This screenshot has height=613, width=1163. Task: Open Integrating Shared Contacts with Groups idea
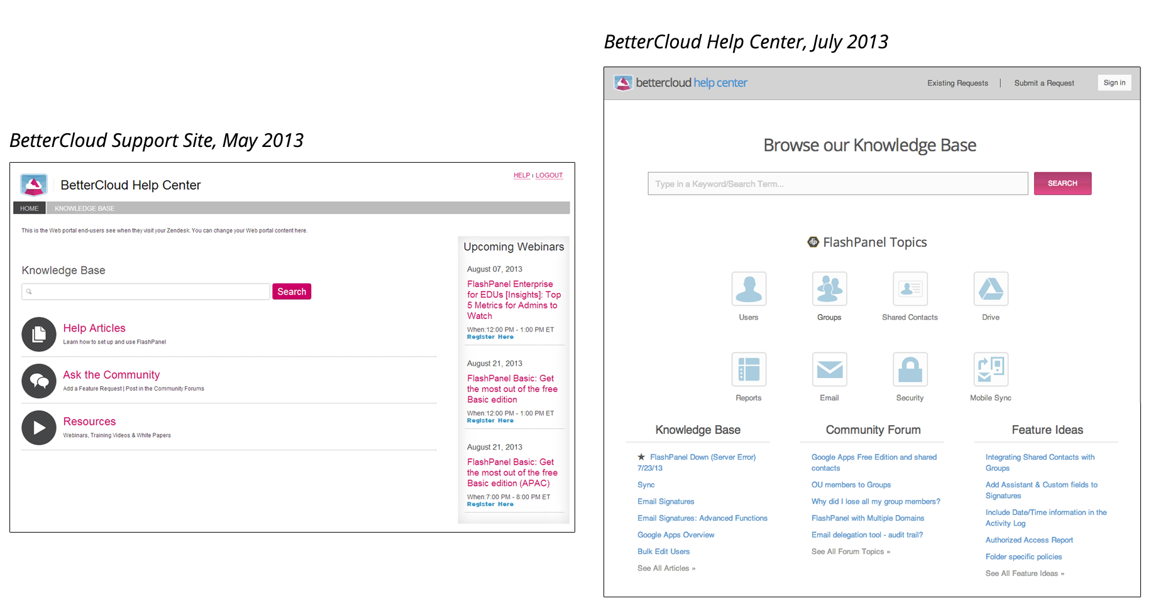[x=1040, y=462]
